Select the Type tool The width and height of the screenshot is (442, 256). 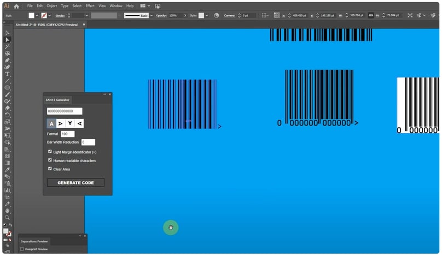7,74
